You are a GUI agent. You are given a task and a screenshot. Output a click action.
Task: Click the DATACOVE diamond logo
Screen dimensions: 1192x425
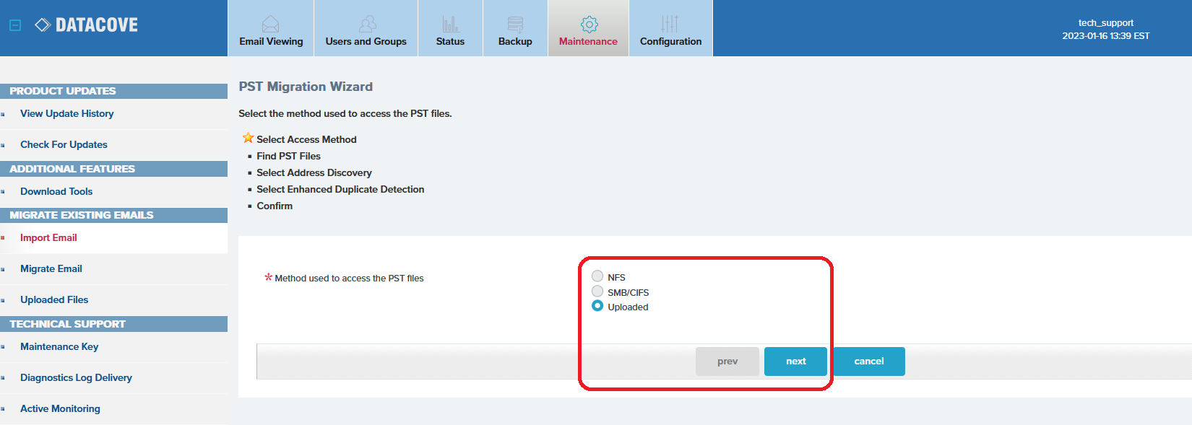tap(43, 25)
